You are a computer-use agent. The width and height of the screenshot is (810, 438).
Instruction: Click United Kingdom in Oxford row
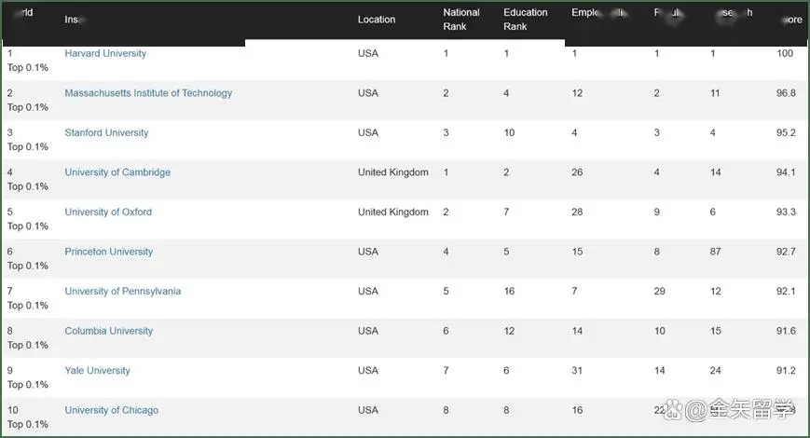pos(393,212)
